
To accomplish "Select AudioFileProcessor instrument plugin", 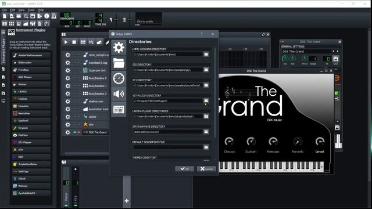I will click(x=31, y=55).
